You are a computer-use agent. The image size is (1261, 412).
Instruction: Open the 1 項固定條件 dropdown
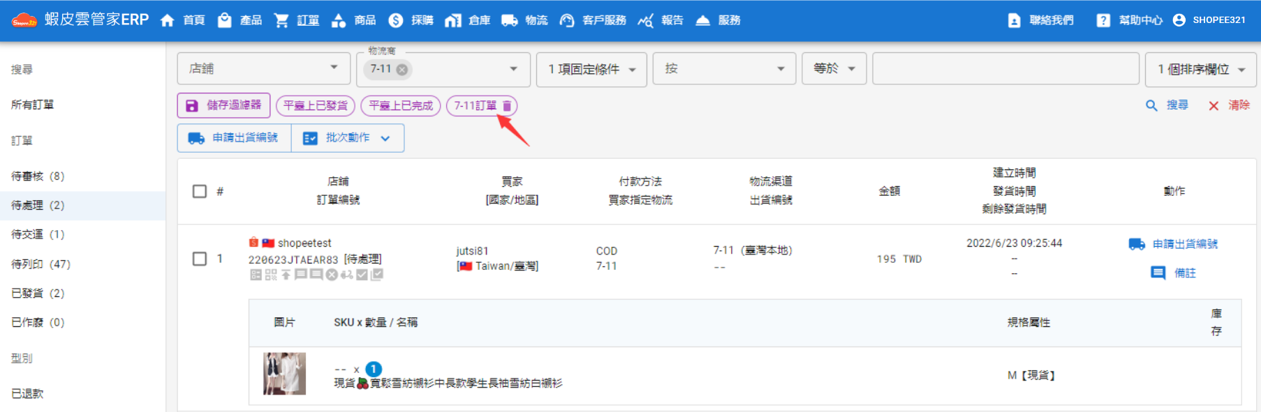coord(591,69)
